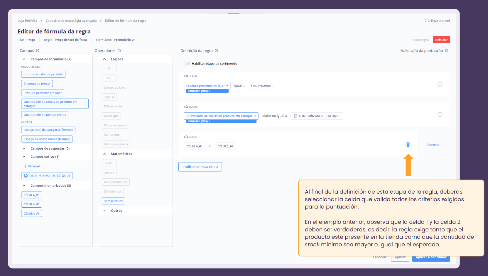Click Testar regra button
The image size is (488, 276).
click(420, 40)
